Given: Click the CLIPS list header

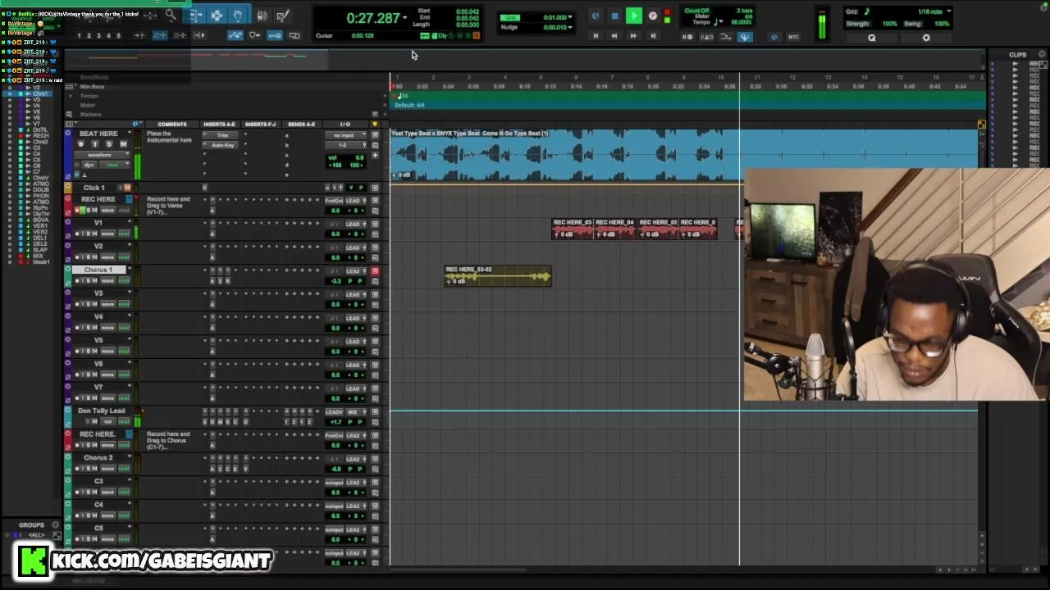Looking at the screenshot, I should (x=1017, y=55).
